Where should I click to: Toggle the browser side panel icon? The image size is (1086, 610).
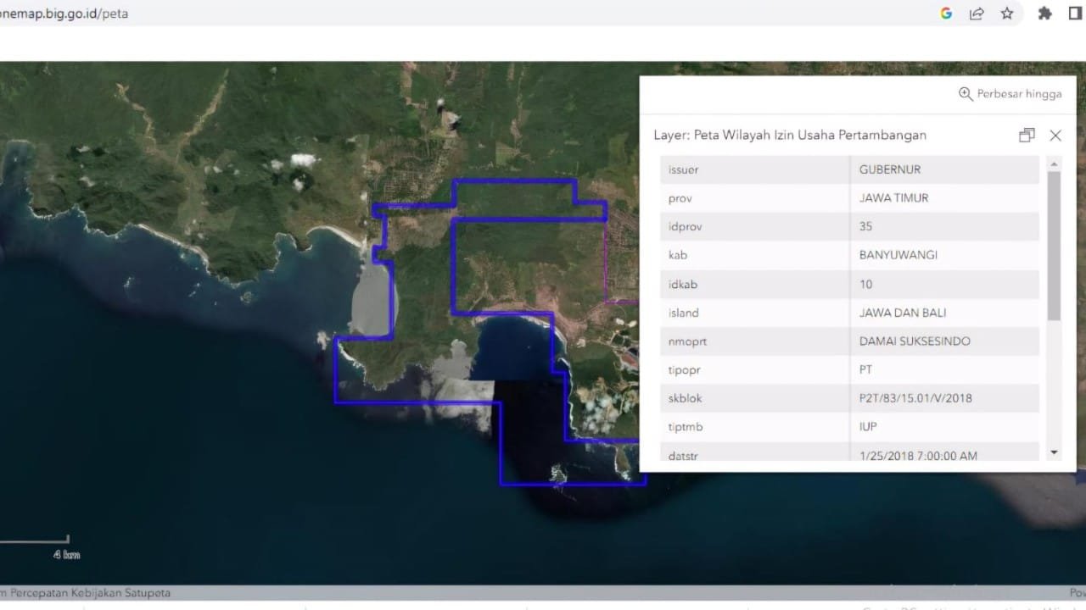point(1075,14)
